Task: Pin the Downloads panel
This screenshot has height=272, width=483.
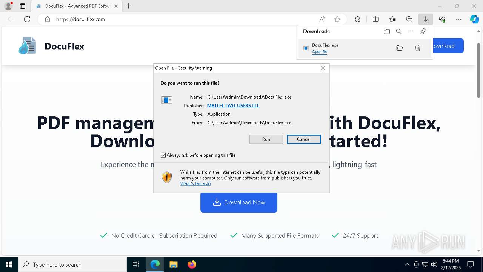Action: pos(423,31)
